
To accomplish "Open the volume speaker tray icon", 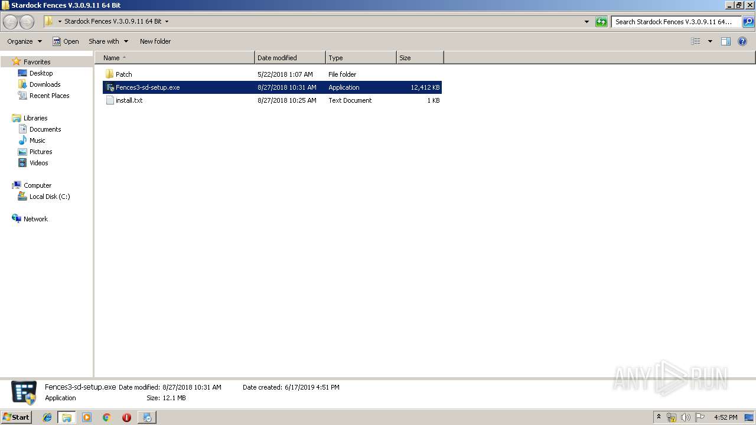I will [685, 417].
